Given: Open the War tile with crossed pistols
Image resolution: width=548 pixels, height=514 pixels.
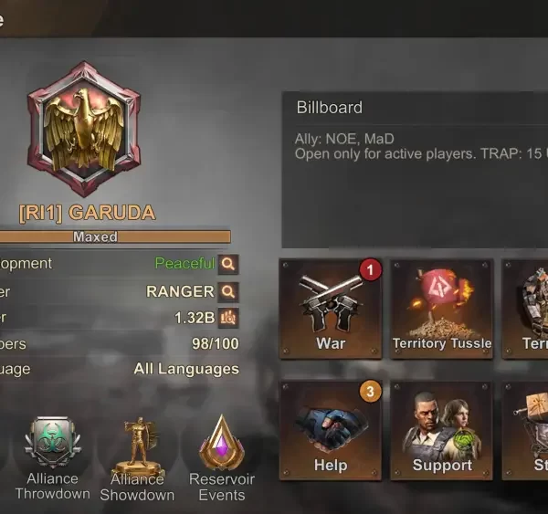Looking at the screenshot, I should click(331, 309).
